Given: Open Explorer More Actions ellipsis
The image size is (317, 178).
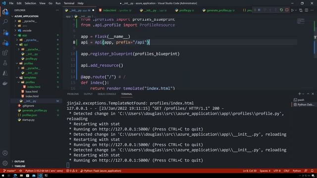Looking at the screenshot, I should [x=57, y=10].
